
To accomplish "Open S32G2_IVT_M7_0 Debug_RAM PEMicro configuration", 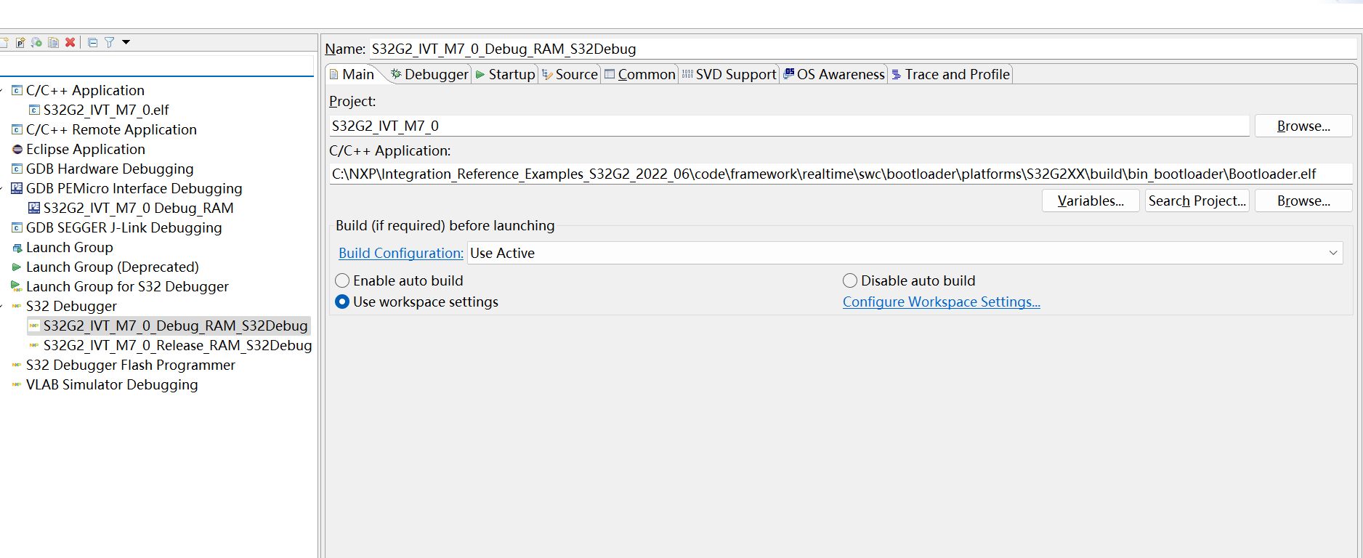I will point(138,208).
